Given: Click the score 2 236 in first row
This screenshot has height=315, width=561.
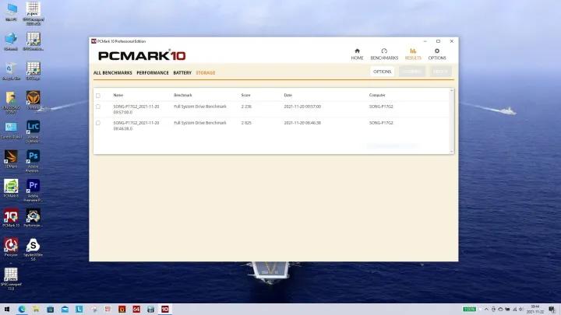Looking at the screenshot, I should pos(246,107).
